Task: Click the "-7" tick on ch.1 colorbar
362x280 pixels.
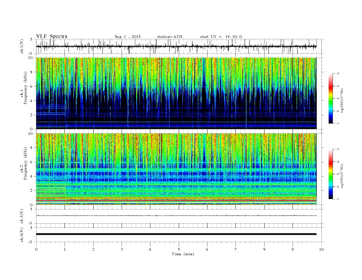Action: coord(337,124)
